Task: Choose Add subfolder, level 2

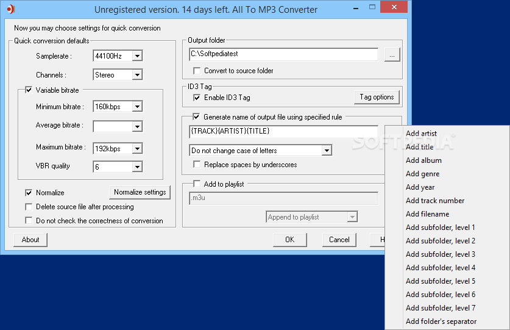Action: pos(447,241)
